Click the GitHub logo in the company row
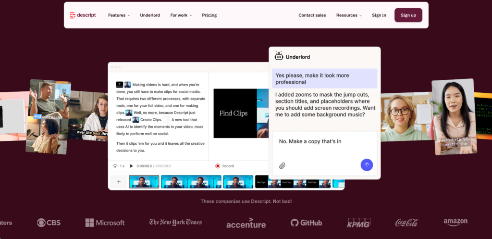The height and width of the screenshot is (239, 492). point(306,223)
